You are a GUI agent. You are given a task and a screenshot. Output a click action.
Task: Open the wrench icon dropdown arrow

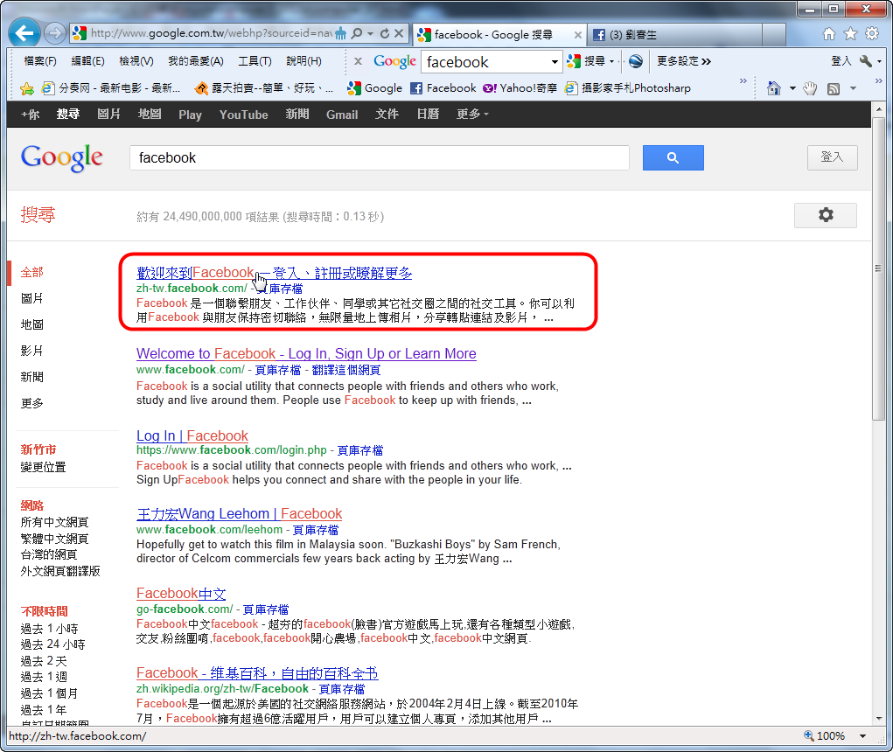pyautogui.click(x=879, y=61)
